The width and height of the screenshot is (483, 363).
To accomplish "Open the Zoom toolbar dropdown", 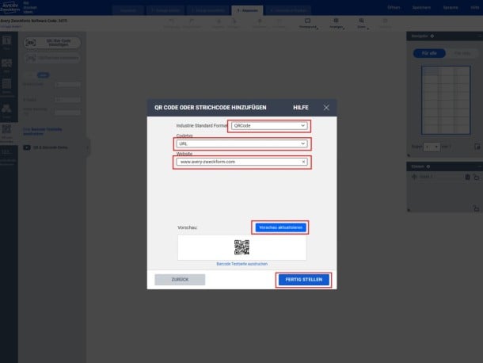I will pos(362,23).
